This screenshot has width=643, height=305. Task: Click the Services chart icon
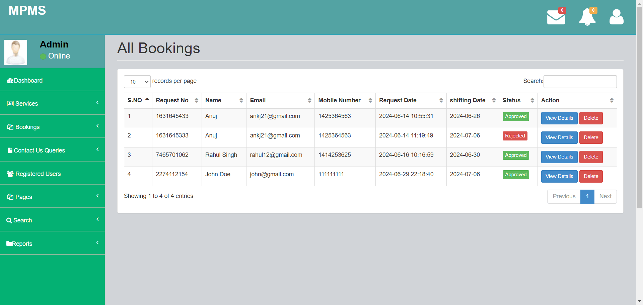click(10, 103)
